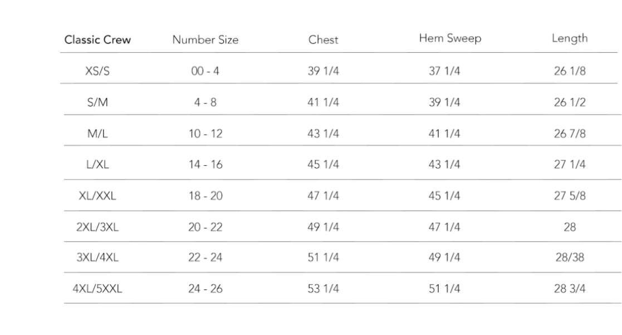Click the Classic Crew column header

(97, 40)
